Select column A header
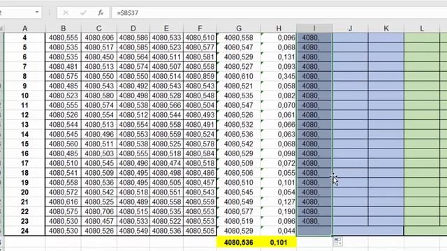Viewport: 447px width, 251px height. [25, 28]
